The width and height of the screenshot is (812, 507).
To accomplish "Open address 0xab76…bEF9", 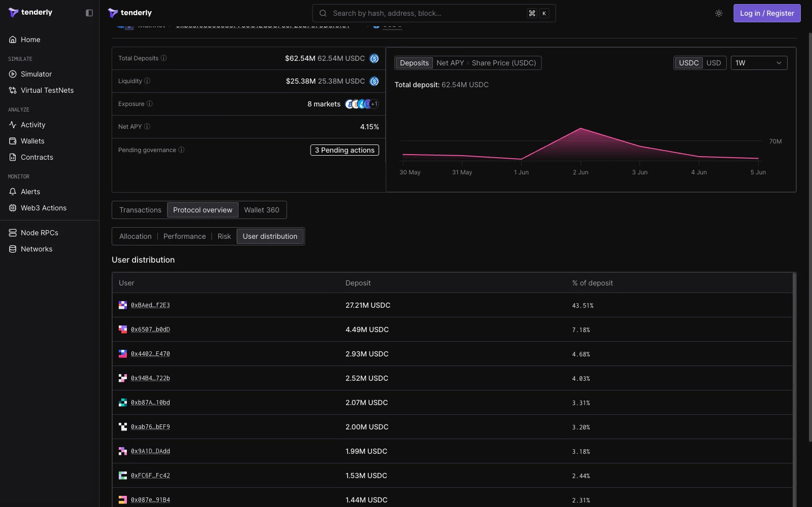I will point(150,427).
